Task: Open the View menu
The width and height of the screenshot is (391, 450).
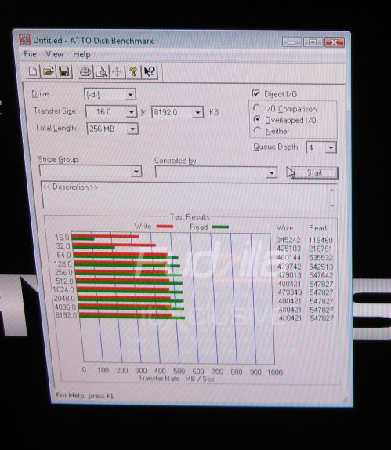Action: pyautogui.click(x=54, y=54)
